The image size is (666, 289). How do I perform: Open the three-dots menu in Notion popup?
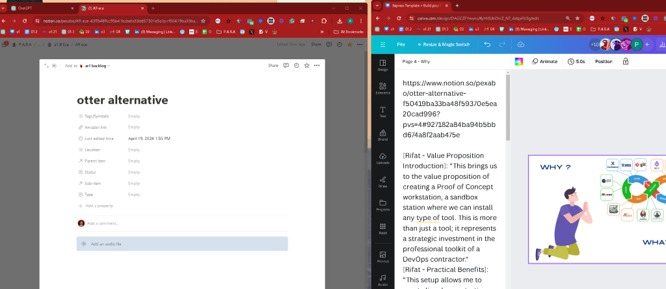tap(317, 66)
